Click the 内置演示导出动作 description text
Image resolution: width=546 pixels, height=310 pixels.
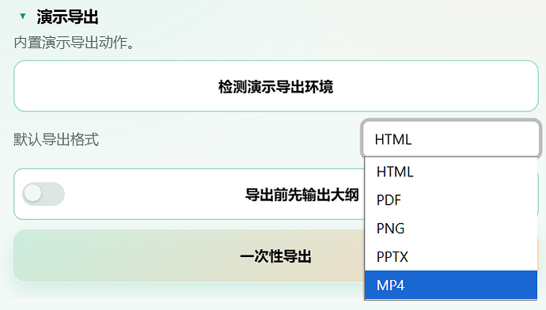[74, 43]
